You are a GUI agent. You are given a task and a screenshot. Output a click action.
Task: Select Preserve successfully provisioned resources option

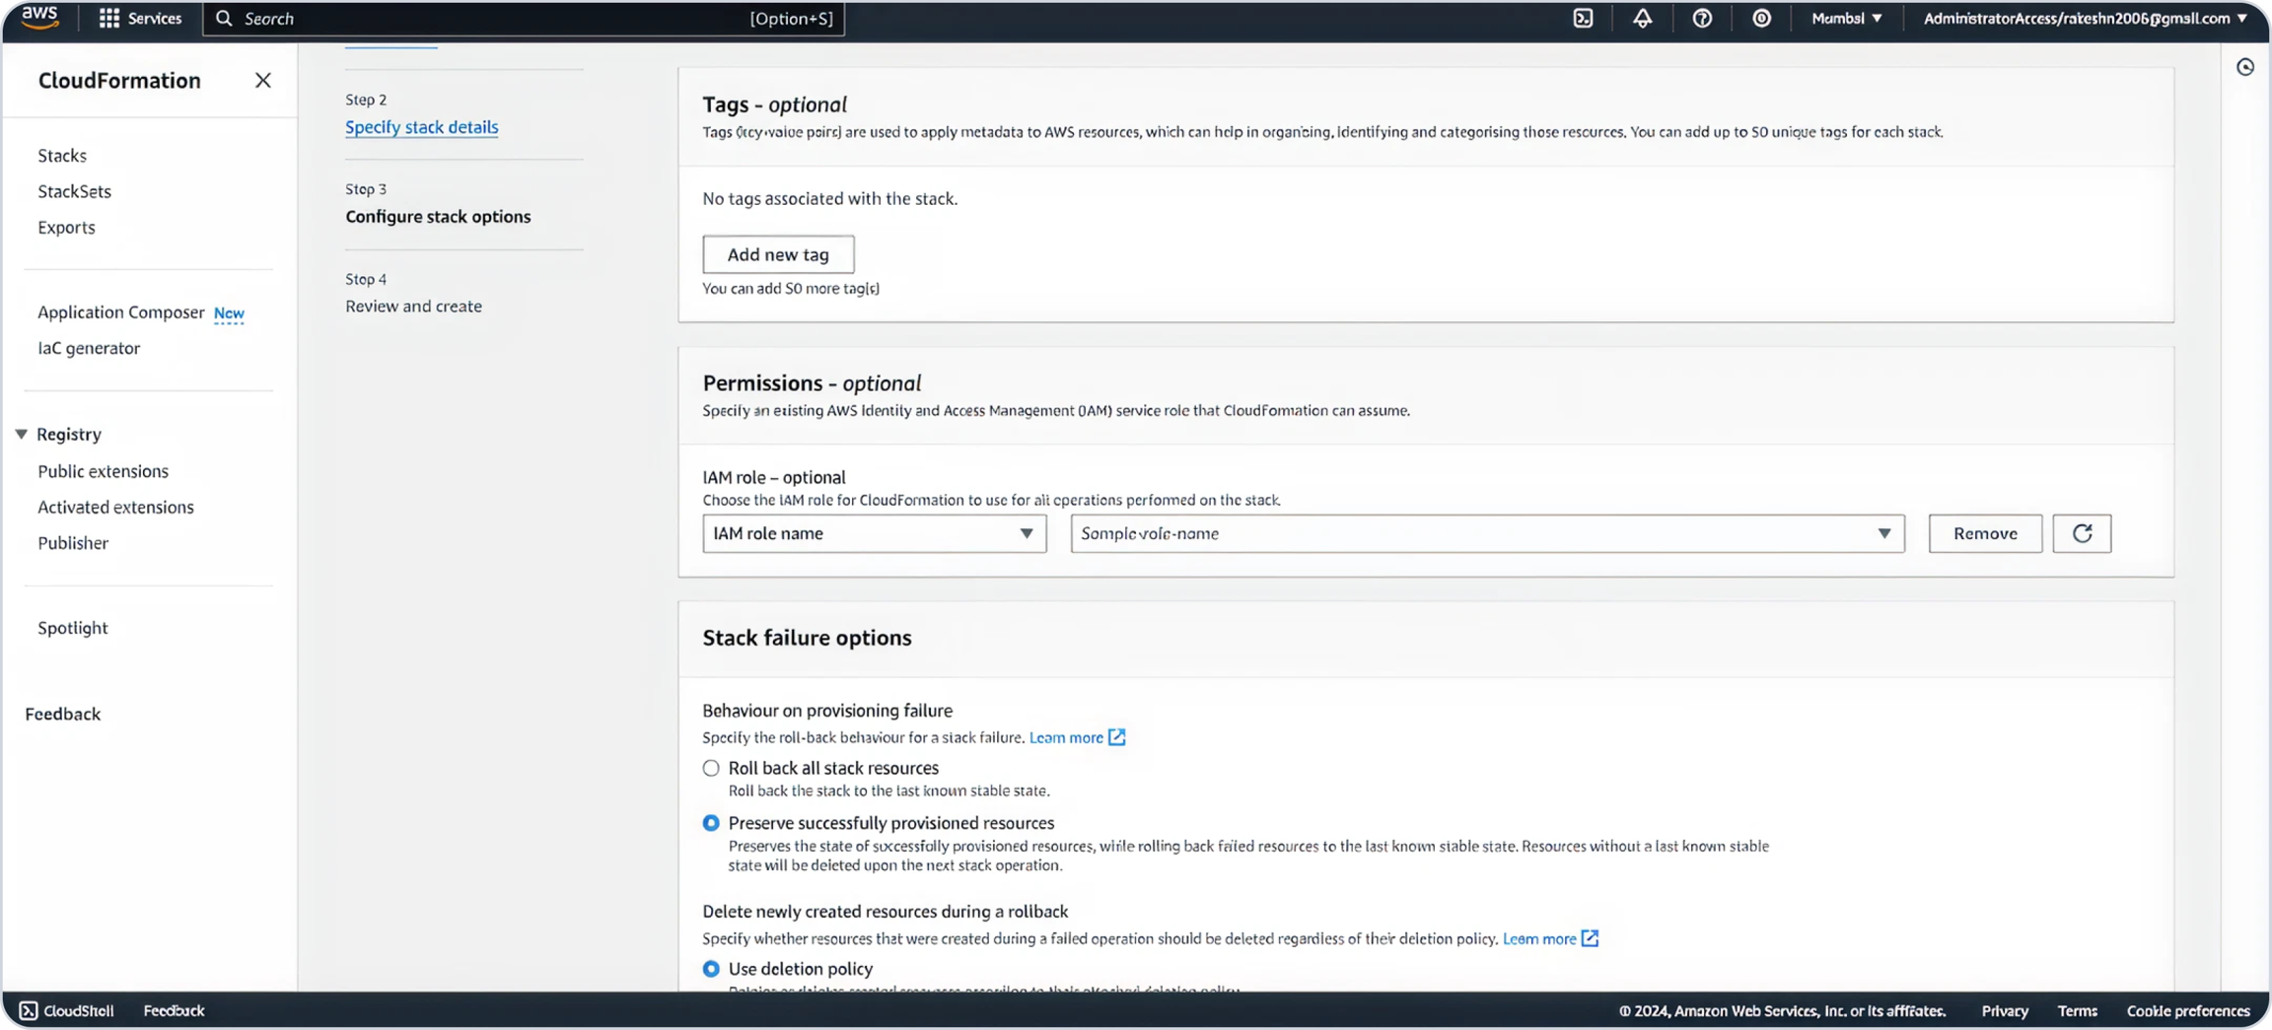[711, 823]
